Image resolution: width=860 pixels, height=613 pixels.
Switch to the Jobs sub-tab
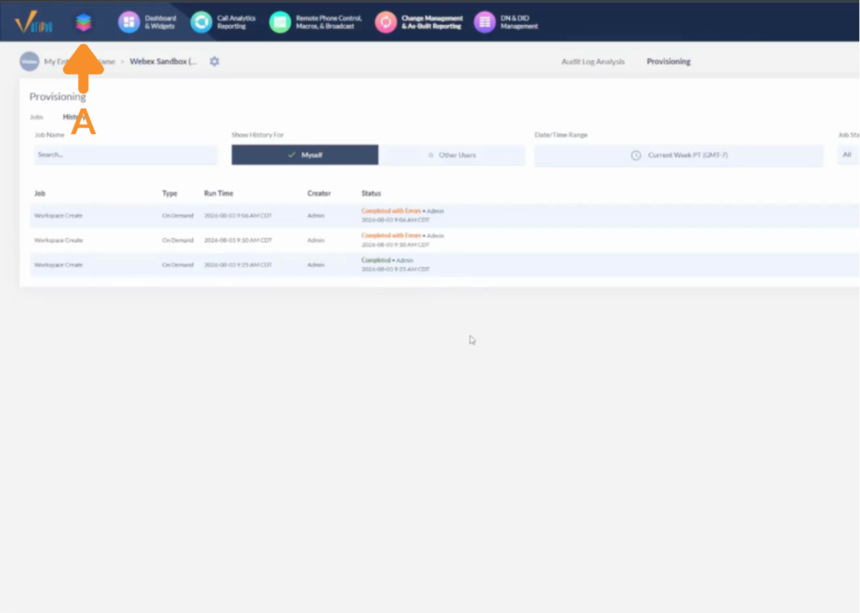(x=36, y=117)
